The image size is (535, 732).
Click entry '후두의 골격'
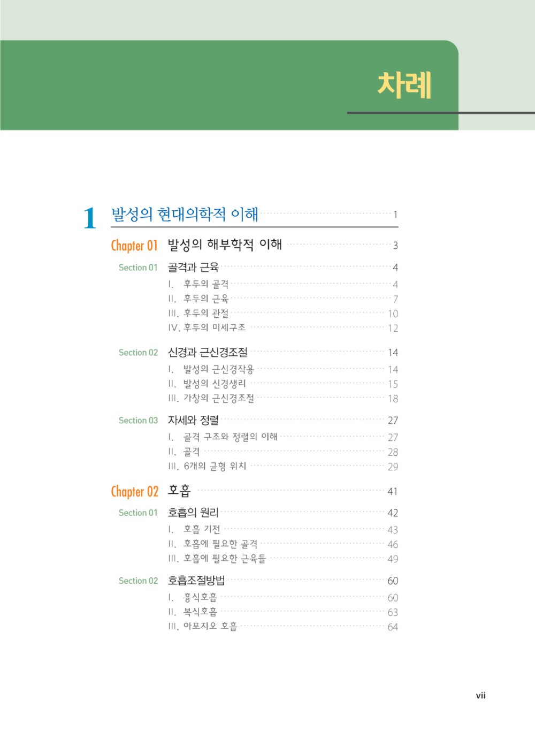pyautogui.click(x=206, y=284)
